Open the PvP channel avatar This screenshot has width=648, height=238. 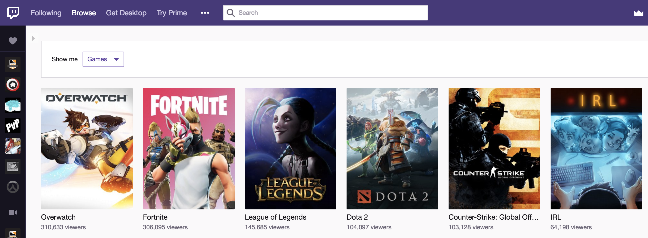tap(13, 125)
